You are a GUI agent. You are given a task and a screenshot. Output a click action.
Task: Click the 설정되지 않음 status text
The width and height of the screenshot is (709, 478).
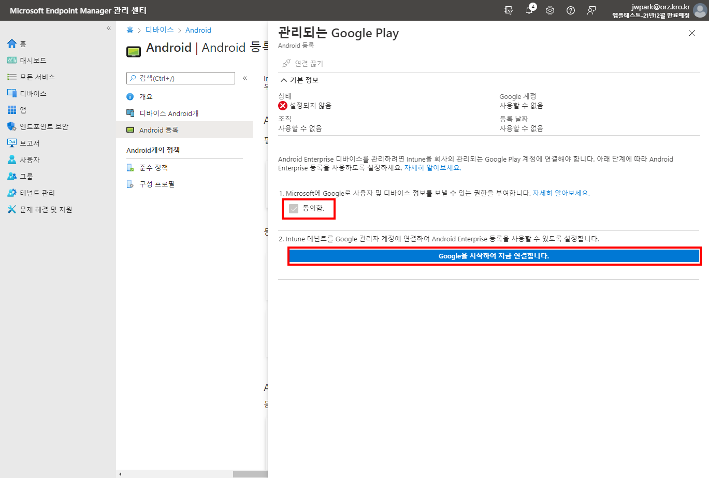tap(310, 106)
